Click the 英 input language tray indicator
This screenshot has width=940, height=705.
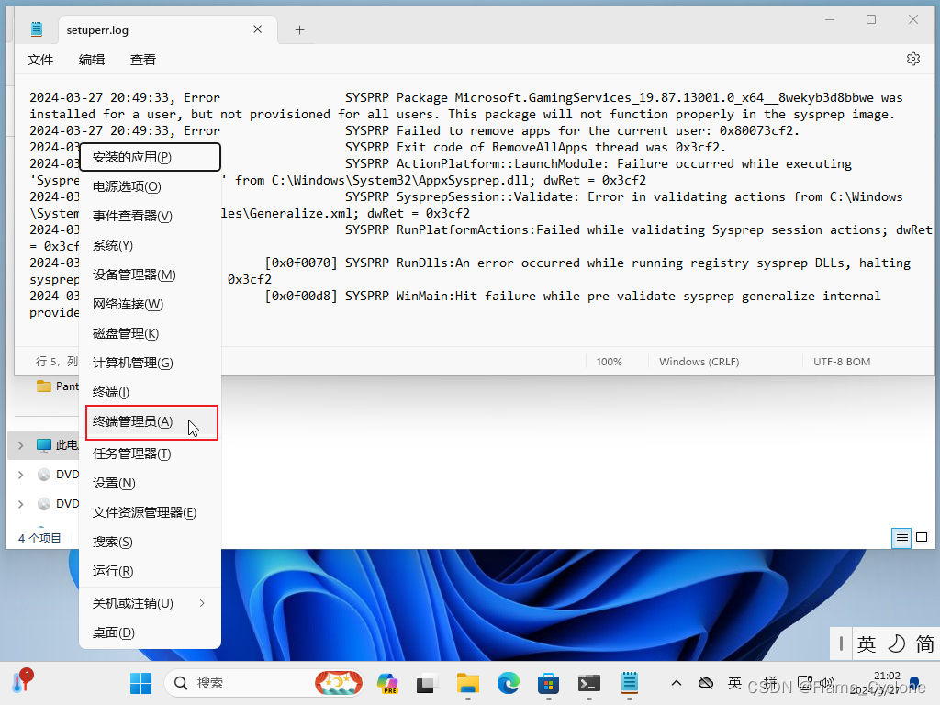[x=734, y=683]
